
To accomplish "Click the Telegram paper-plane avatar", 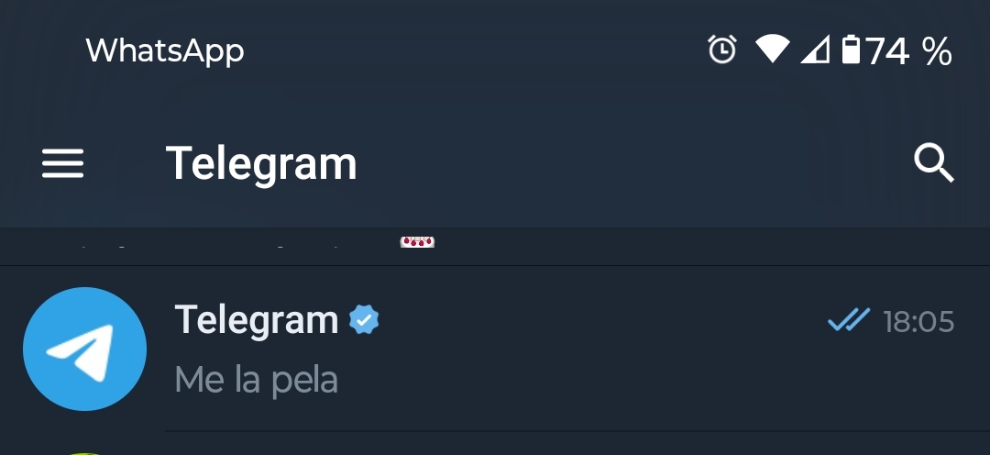I will (x=84, y=350).
